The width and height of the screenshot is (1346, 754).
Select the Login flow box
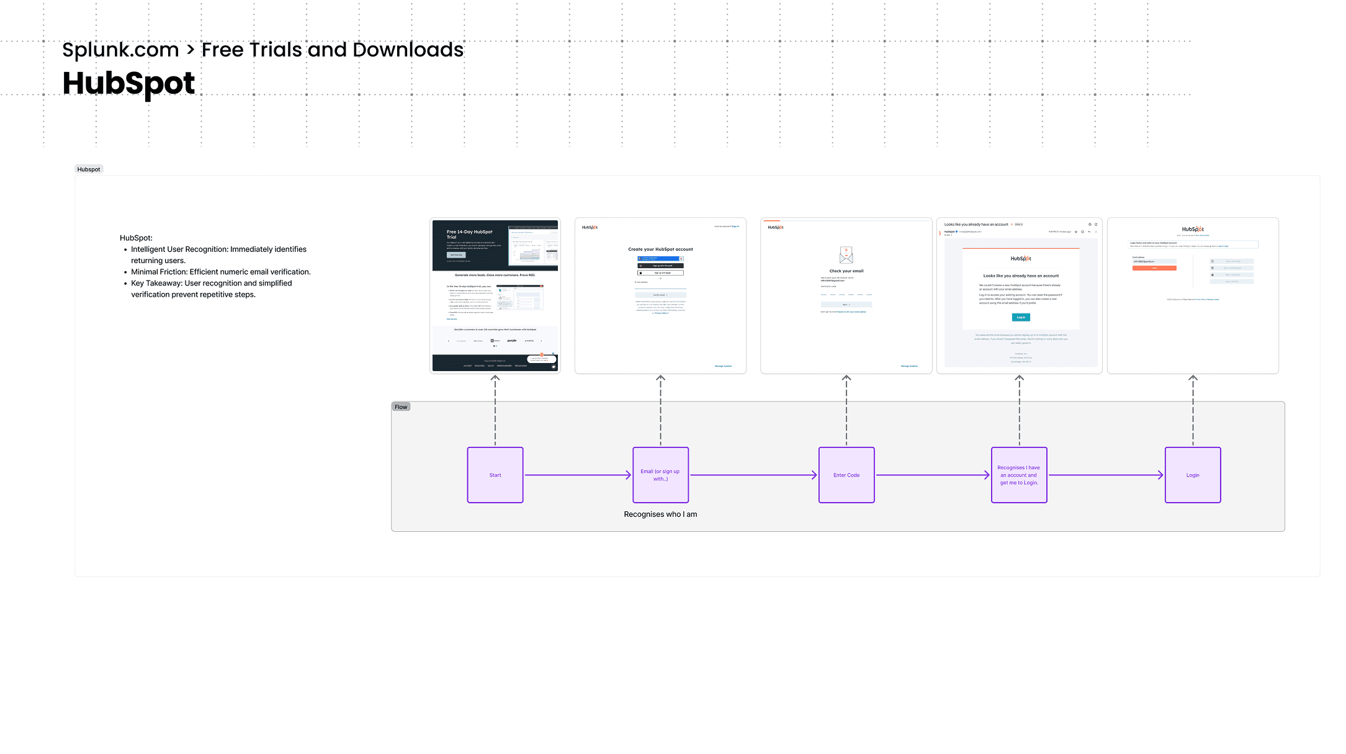1193,475
